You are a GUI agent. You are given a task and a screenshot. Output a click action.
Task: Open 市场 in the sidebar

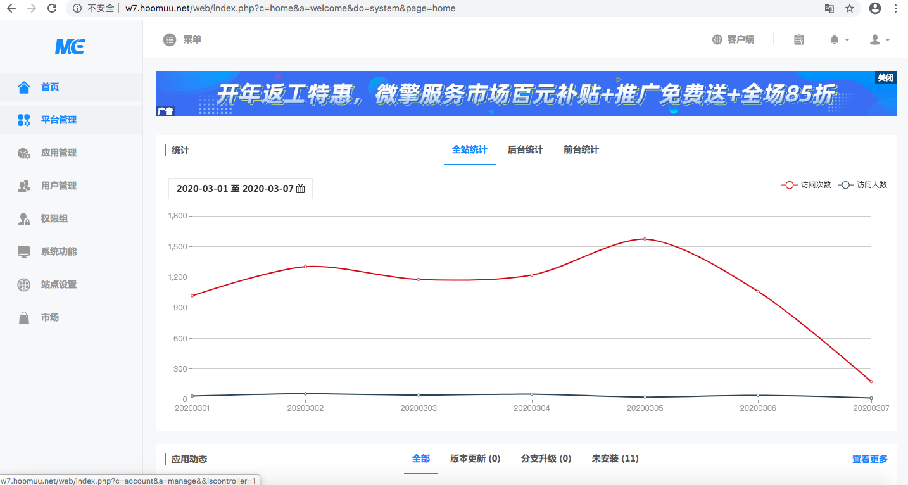click(x=71, y=318)
